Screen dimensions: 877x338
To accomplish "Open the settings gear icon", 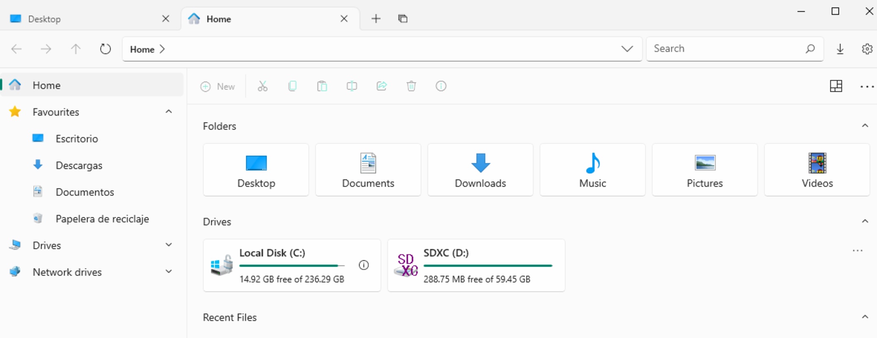I will (867, 49).
